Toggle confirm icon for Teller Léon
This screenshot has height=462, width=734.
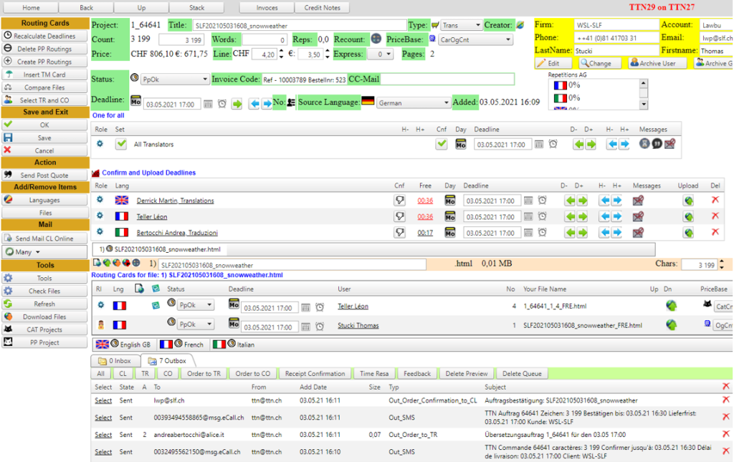[399, 216]
